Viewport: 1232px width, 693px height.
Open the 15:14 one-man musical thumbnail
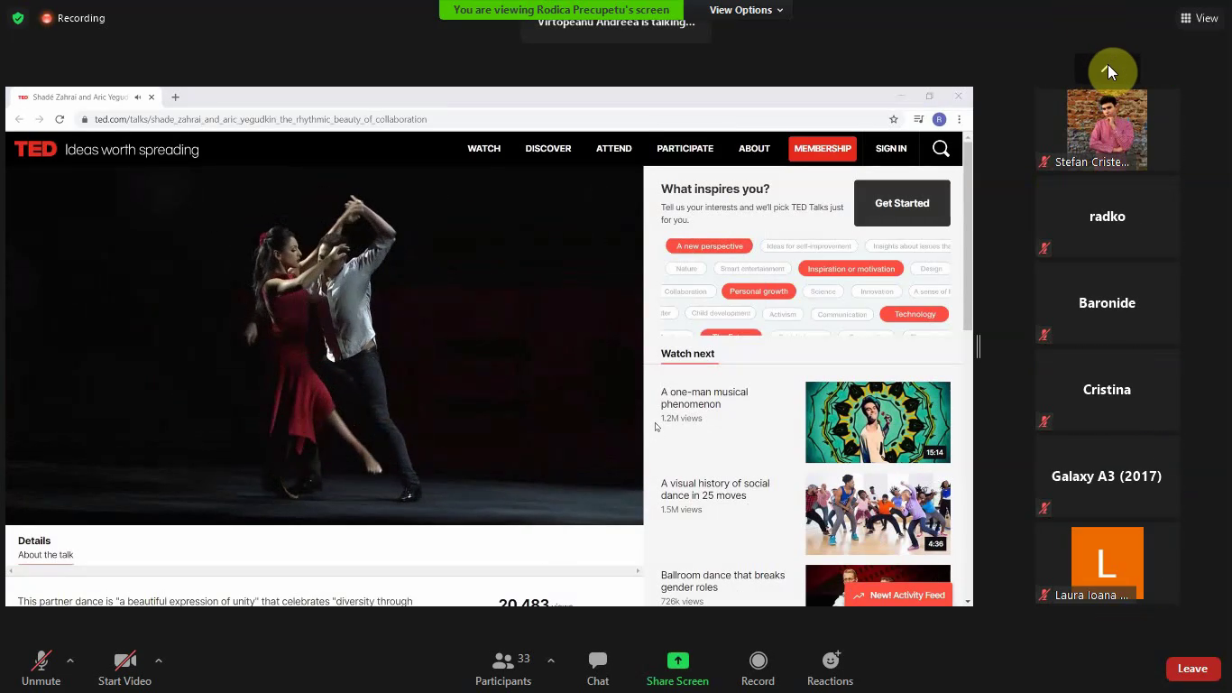click(878, 422)
